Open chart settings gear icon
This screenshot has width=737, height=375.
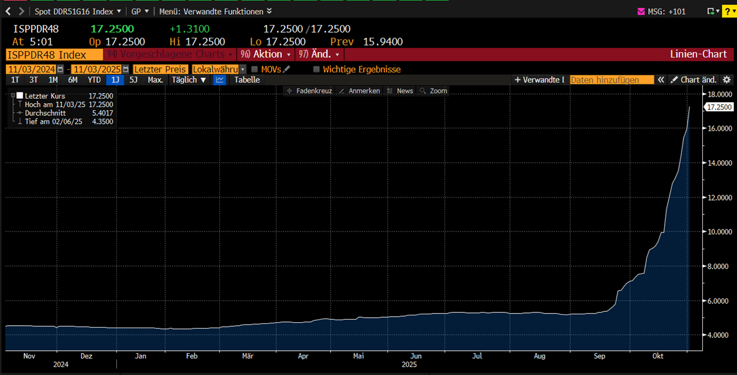tap(727, 80)
